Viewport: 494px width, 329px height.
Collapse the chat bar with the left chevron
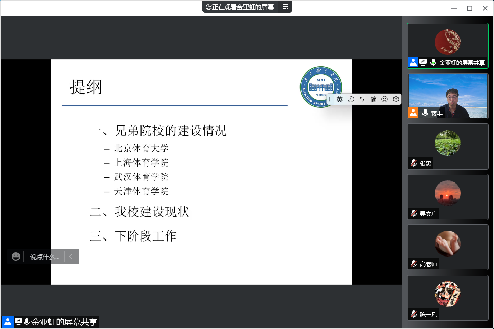[x=71, y=257]
